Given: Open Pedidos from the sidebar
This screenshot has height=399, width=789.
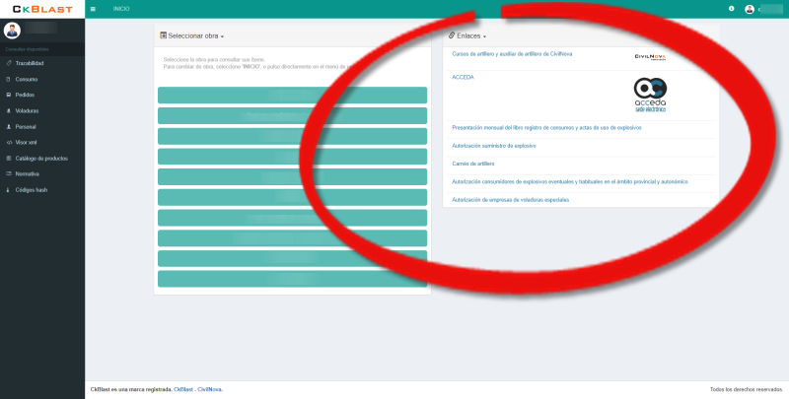Looking at the screenshot, I should tap(26, 95).
